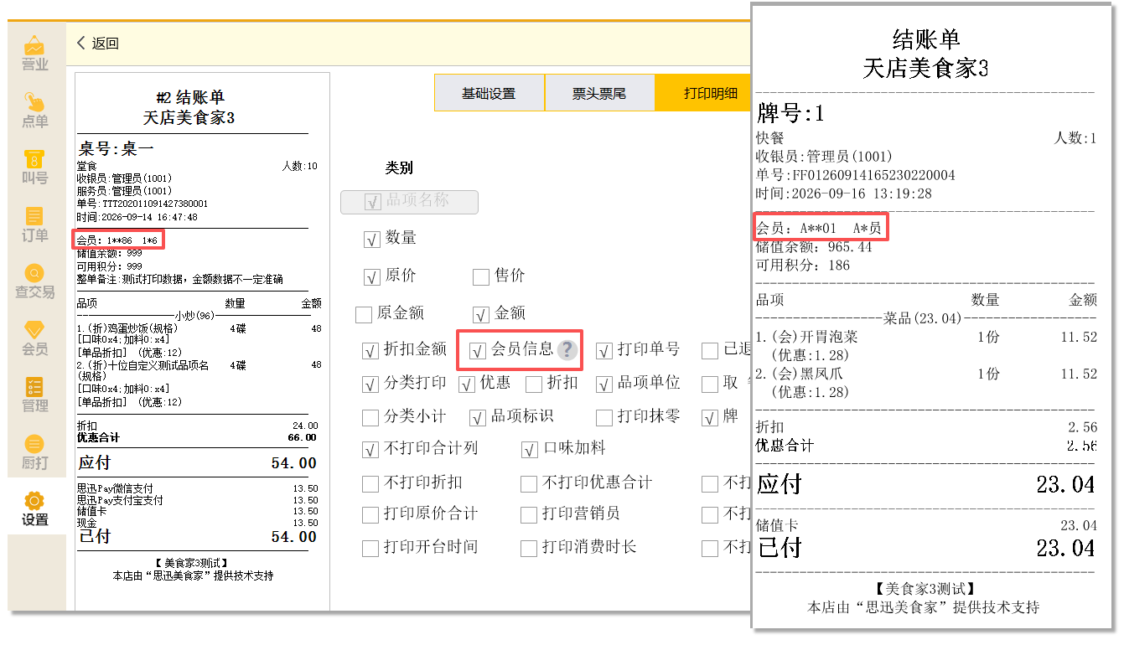This screenshot has height=645, width=1124.
Task: Enable the 打印营销员 checkbox
Action: tap(529, 514)
